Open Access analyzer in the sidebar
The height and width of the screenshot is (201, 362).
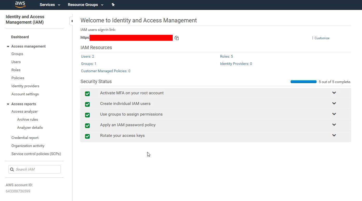[x=24, y=111]
